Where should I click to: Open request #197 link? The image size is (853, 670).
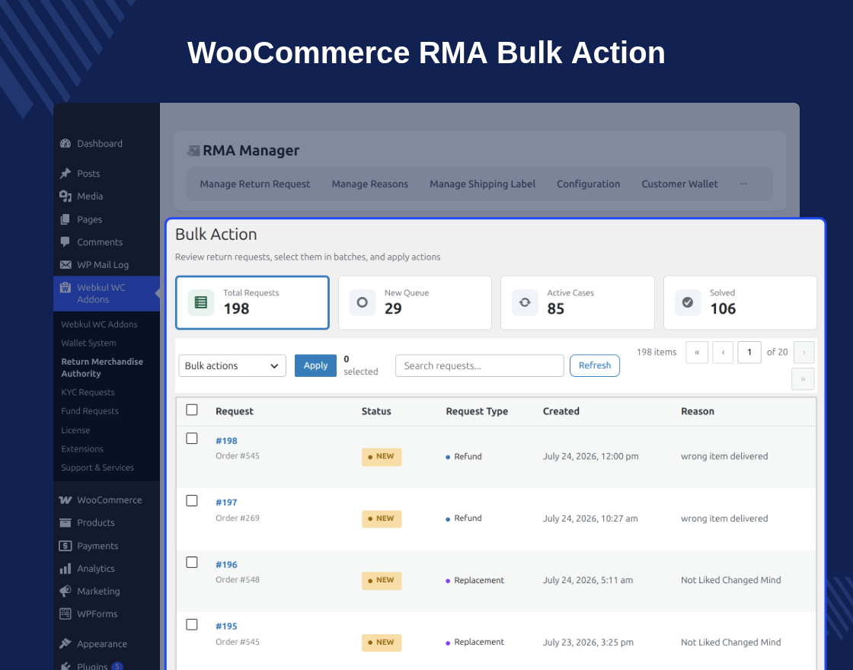coord(226,502)
